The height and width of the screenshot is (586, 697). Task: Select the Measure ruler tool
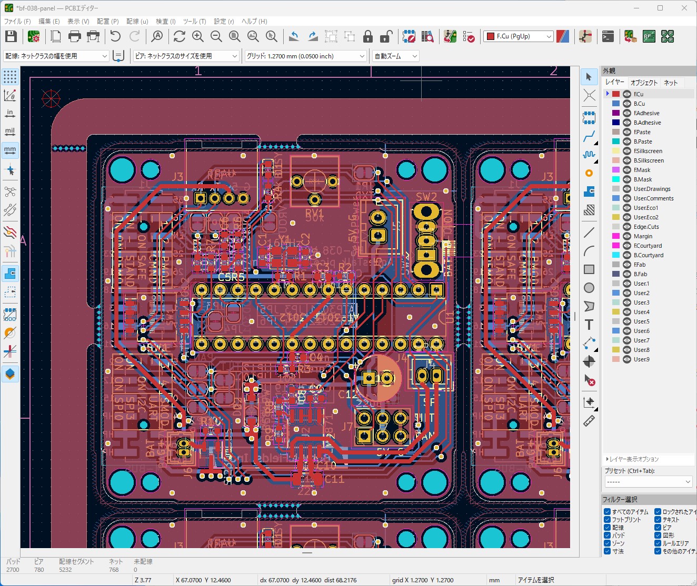point(589,421)
